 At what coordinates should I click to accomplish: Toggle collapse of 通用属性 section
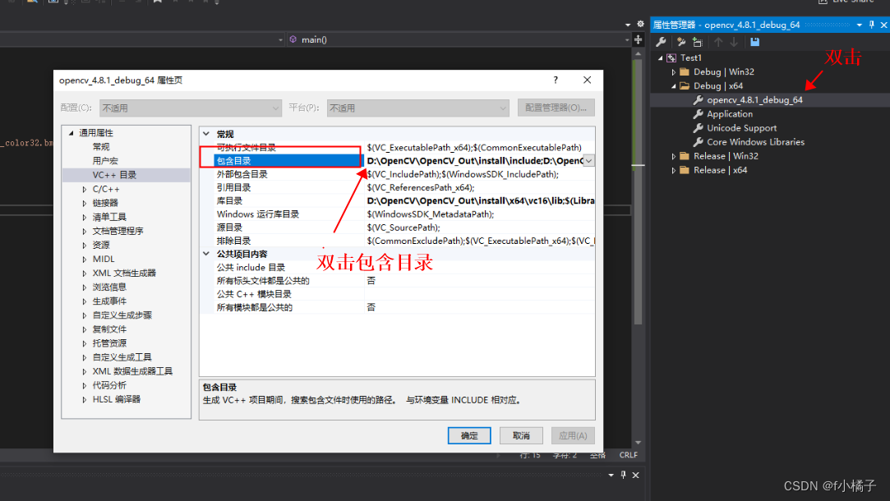pyautogui.click(x=70, y=131)
